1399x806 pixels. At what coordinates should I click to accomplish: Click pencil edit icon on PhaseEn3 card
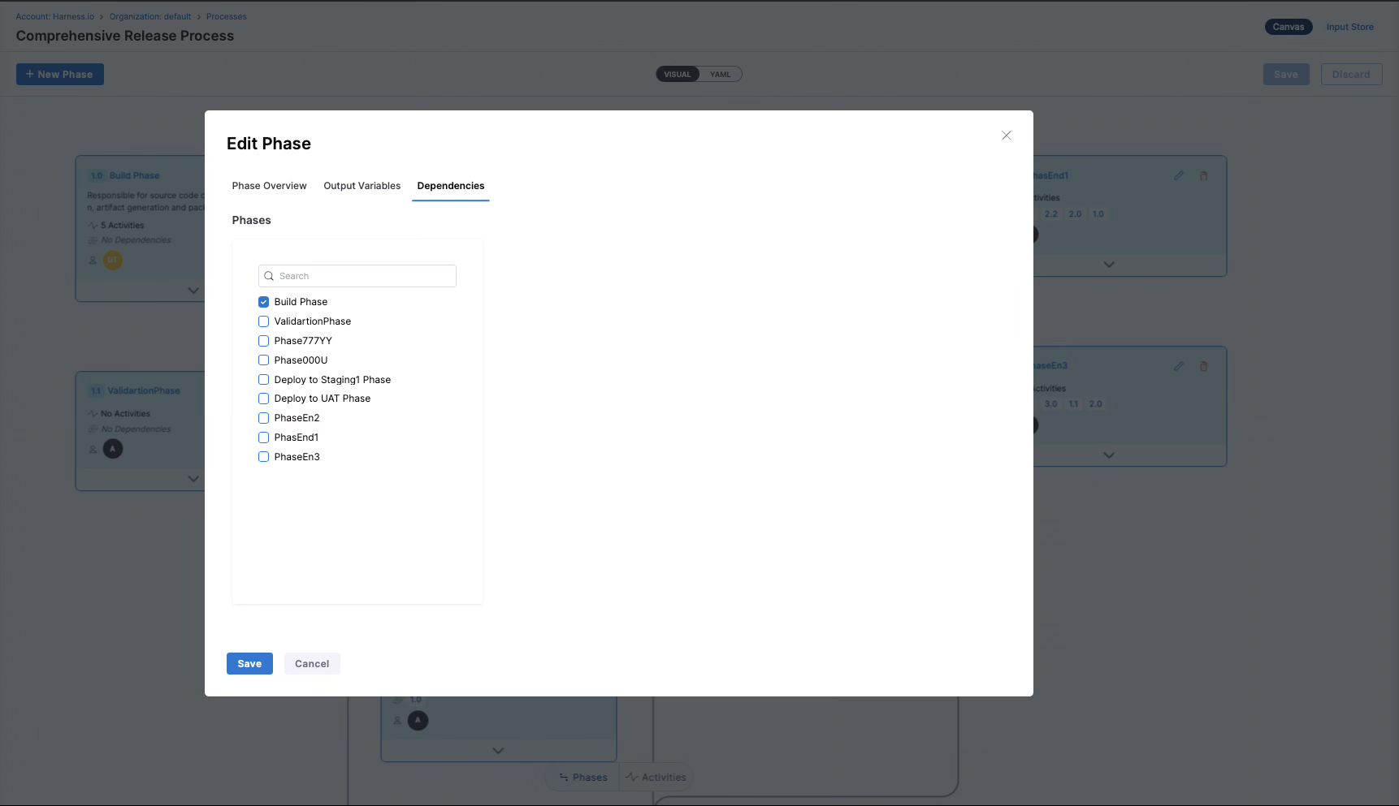coord(1178,366)
